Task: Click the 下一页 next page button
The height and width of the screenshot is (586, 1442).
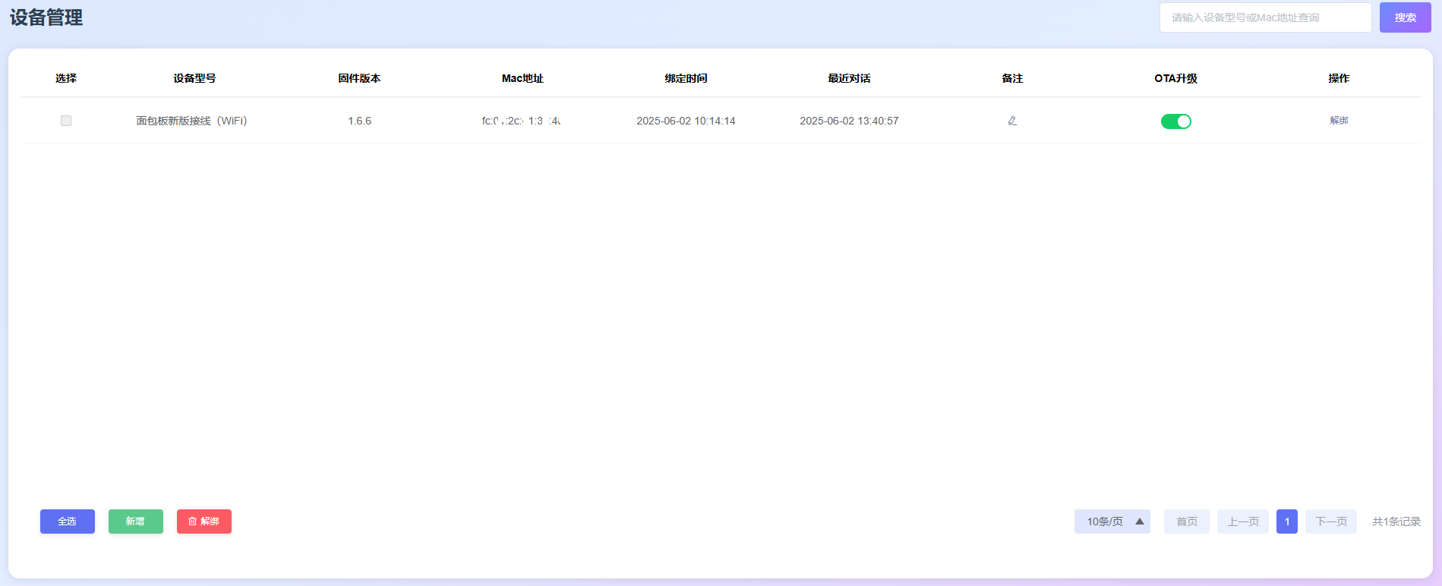Action: pos(1331,521)
